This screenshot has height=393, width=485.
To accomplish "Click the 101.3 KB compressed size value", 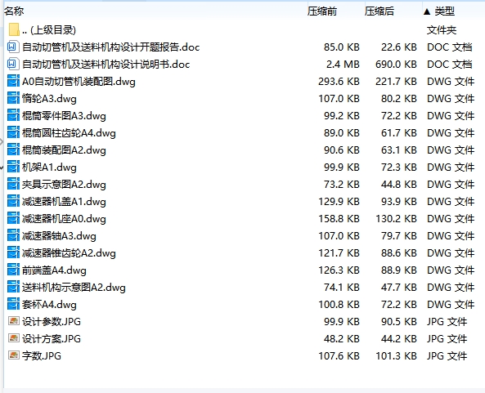I will pyautogui.click(x=396, y=356).
